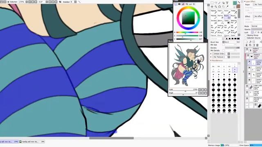This screenshot has height=147, width=262.
Task: Reset view rotation in top toolbar
Action: click(x=56, y=2)
